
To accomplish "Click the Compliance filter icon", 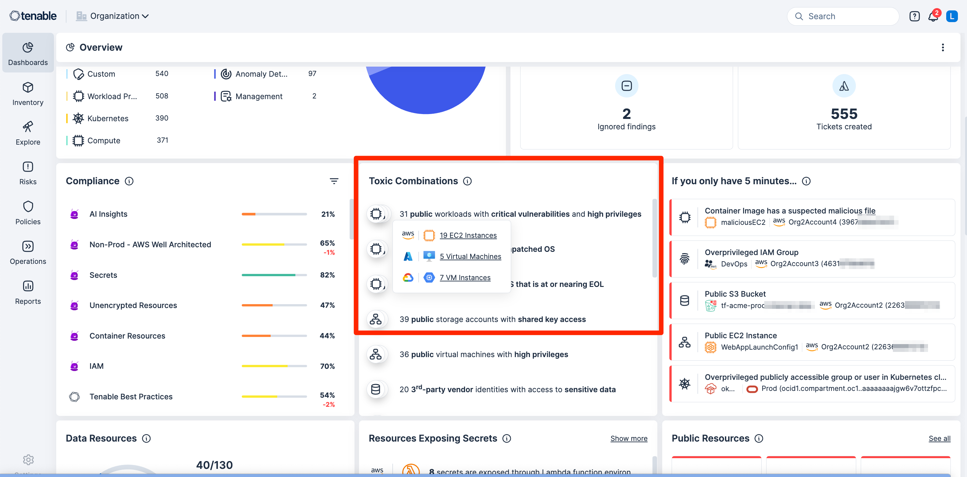I will tap(334, 181).
